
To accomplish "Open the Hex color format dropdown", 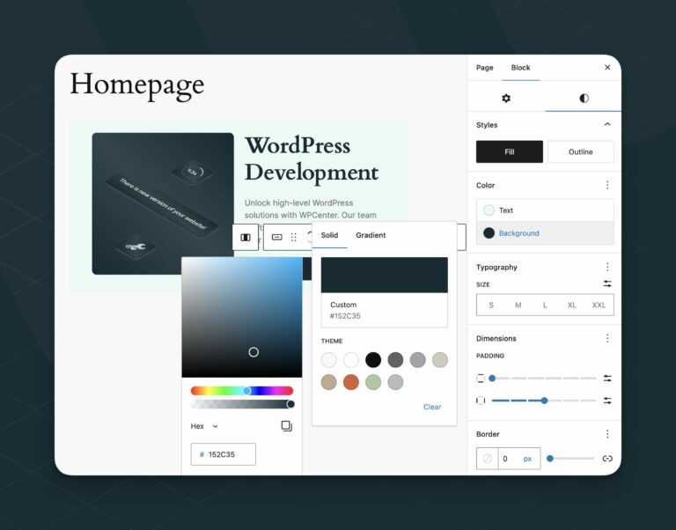I will point(205,426).
